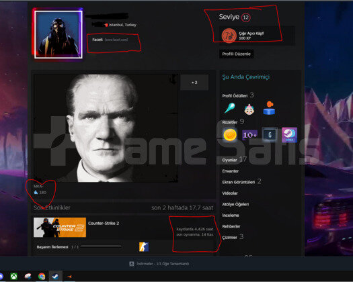The image size is (353, 282).
Task: Open Başarım İlerlemesi achievement progress
Action: pos(52,247)
